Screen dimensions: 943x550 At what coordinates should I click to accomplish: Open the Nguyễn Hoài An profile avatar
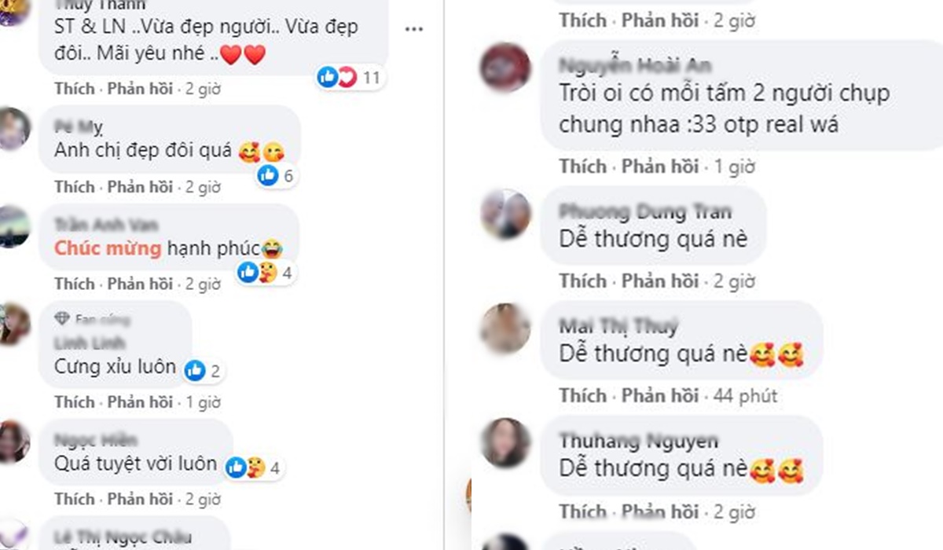point(505,68)
